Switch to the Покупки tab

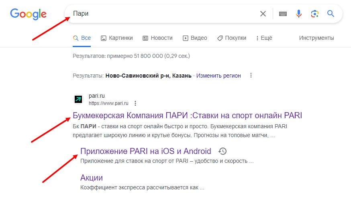click(x=232, y=38)
